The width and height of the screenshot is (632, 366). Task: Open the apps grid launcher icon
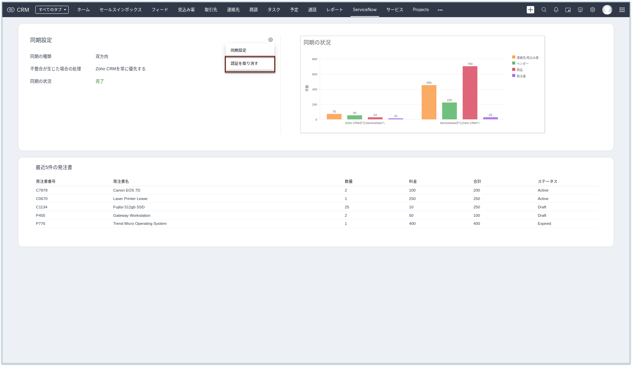(x=622, y=10)
